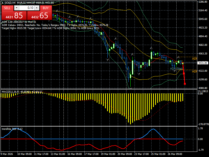
Task: Click the 4682.00 price axis label
Action: tap(203, 45)
